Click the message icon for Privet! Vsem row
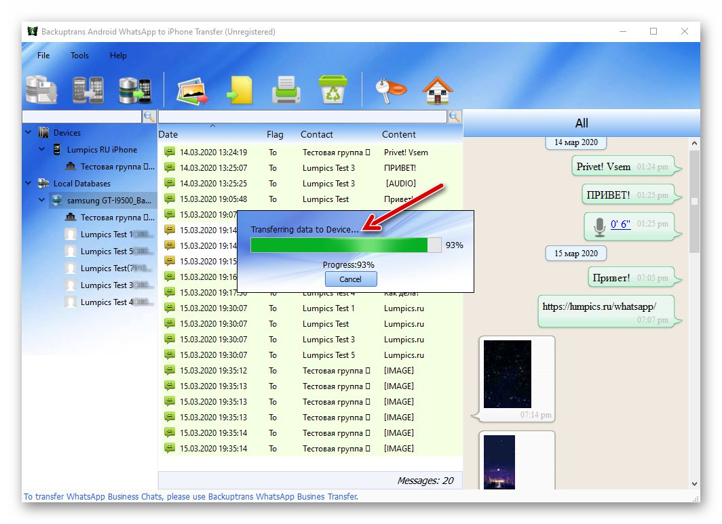 (x=170, y=152)
